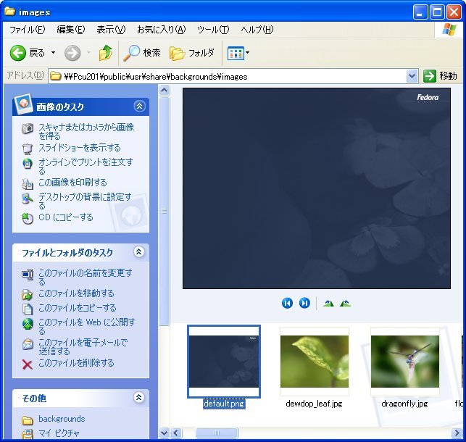Click the desktop background icon
The width and height of the screenshot is (466, 442).
pyautogui.click(x=28, y=199)
